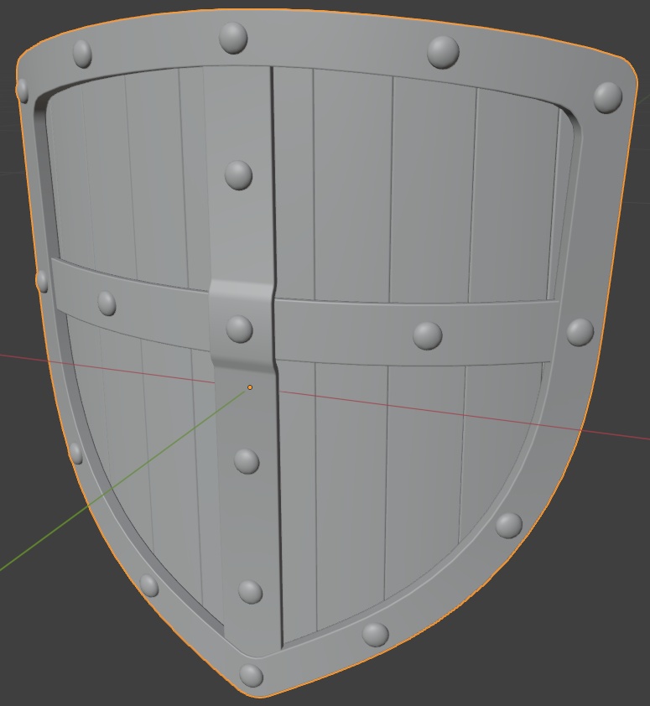The image size is (650, 706).
Task: Click the rivet at the center of the cross bands
Action: coord(239,329)
